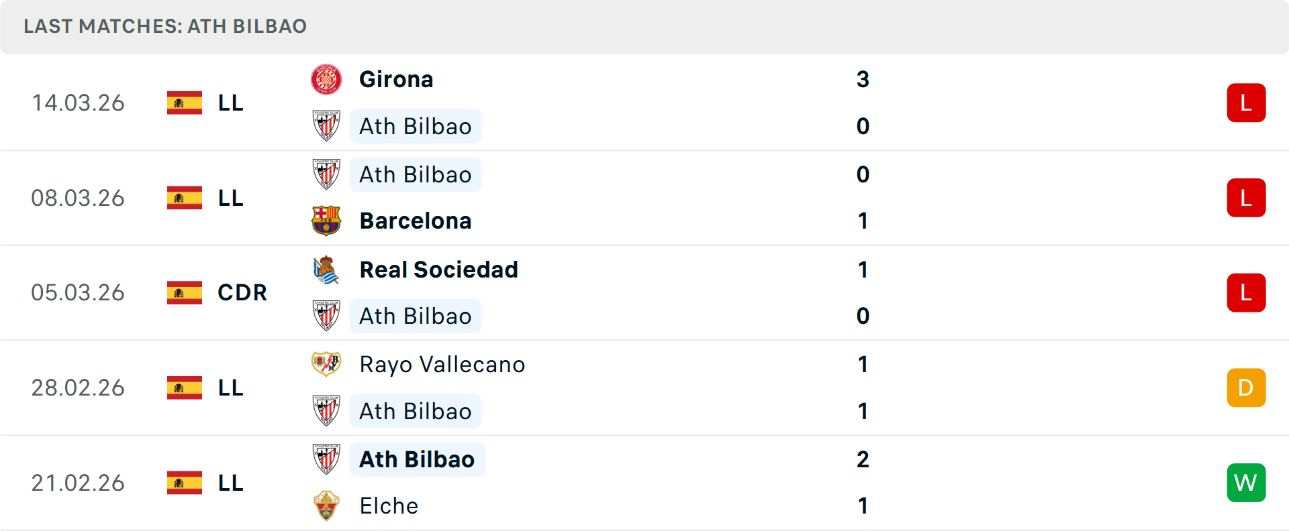Image resolution: width=1289 pixels, height=531 pixels.
Task: Toggle the green W badge for the Elche match
Action: point(1246,483)
